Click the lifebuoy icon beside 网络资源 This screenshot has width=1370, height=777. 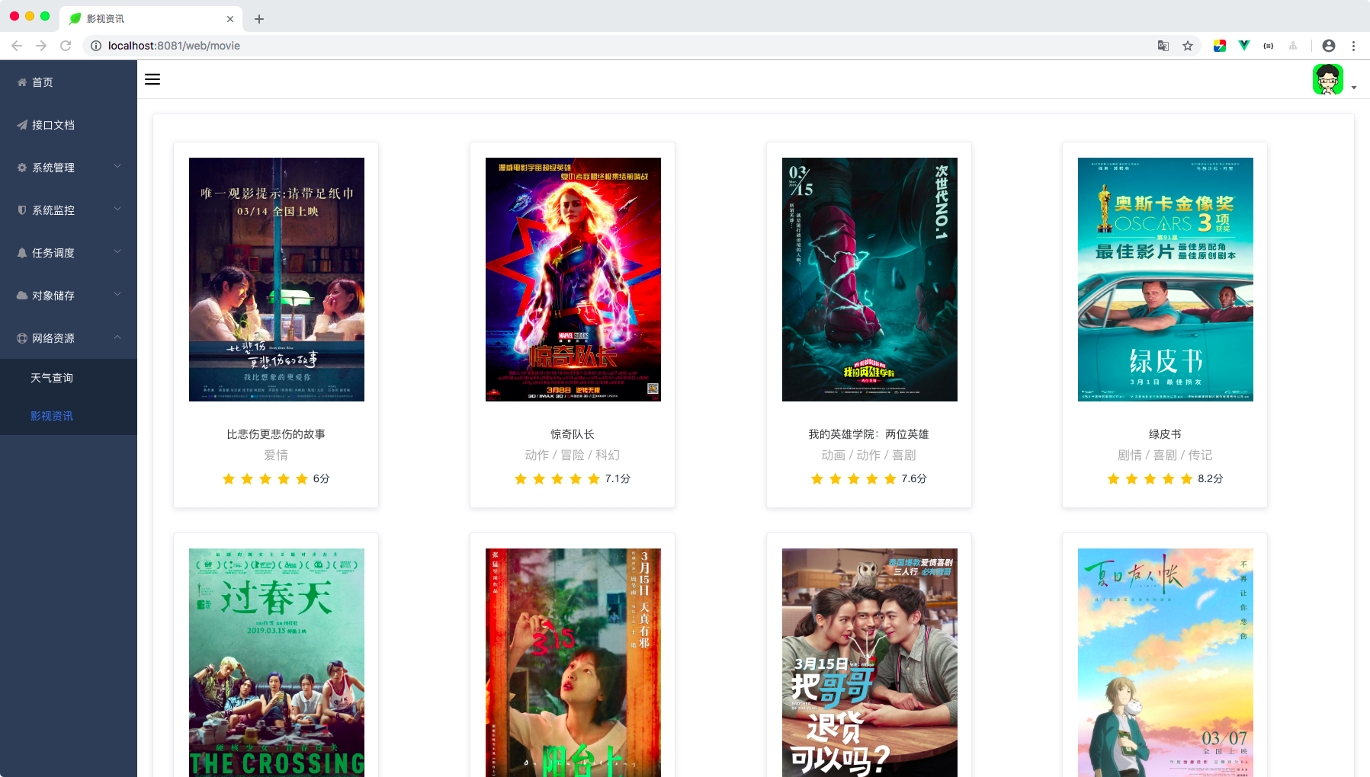click(22, 338)
